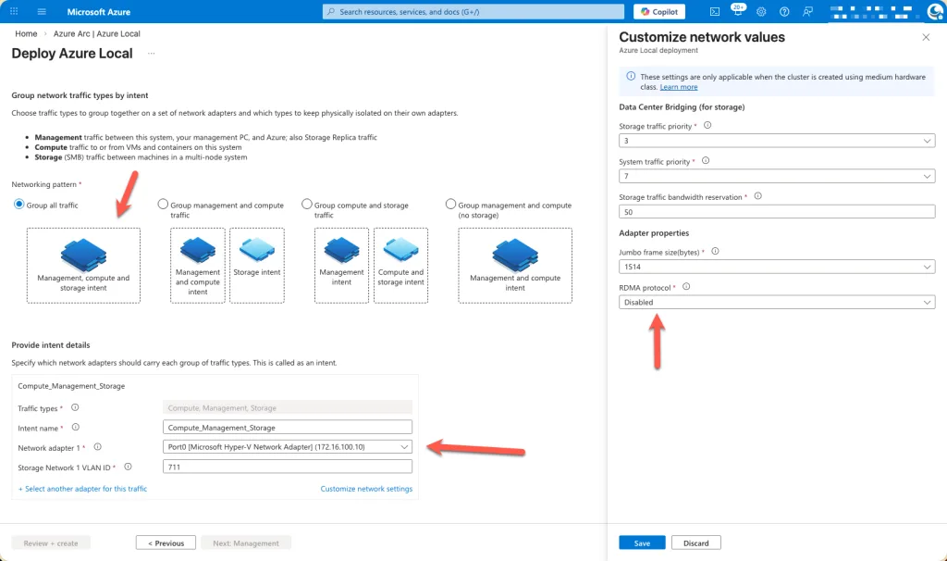Open the notifications bell icon
Screen dimensions: 947x561
click(737, 12)
